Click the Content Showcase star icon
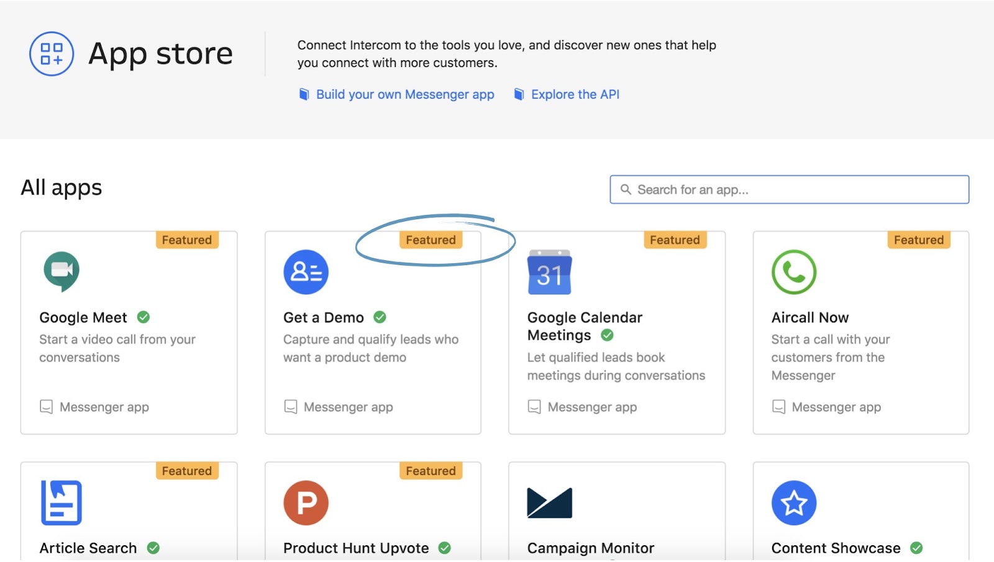 tap(794, 502)
